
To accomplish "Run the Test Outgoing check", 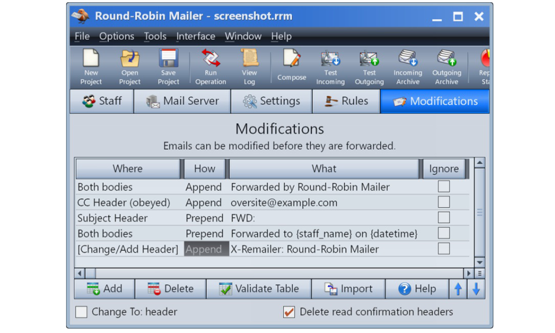I will point(369,67).
